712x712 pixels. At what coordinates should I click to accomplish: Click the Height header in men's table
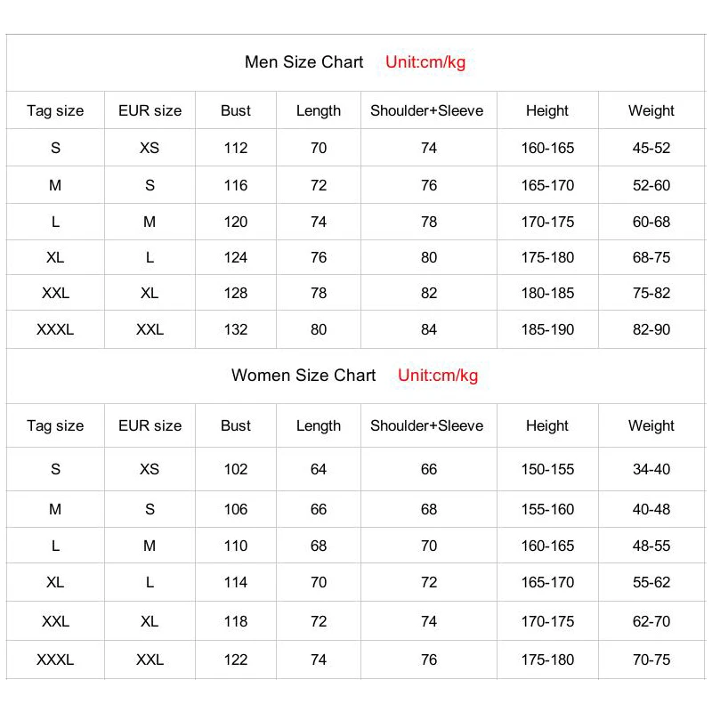[x=547, y=111]
